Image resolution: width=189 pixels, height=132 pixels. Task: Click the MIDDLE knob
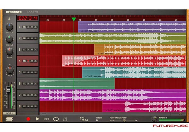point(9,39)
